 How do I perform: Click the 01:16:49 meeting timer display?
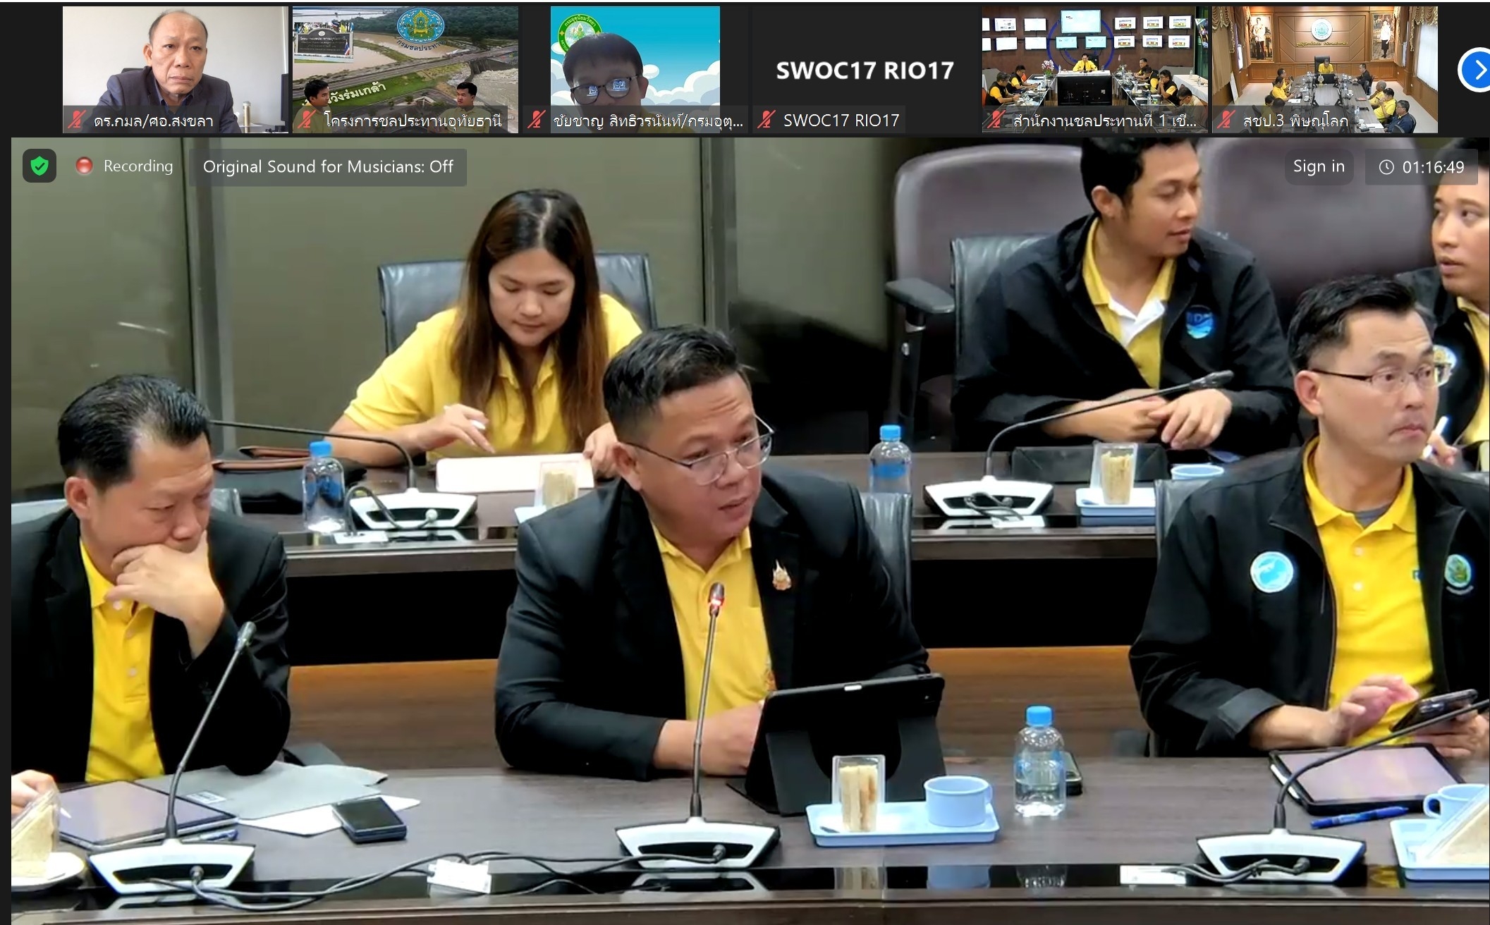(1433, 167)
